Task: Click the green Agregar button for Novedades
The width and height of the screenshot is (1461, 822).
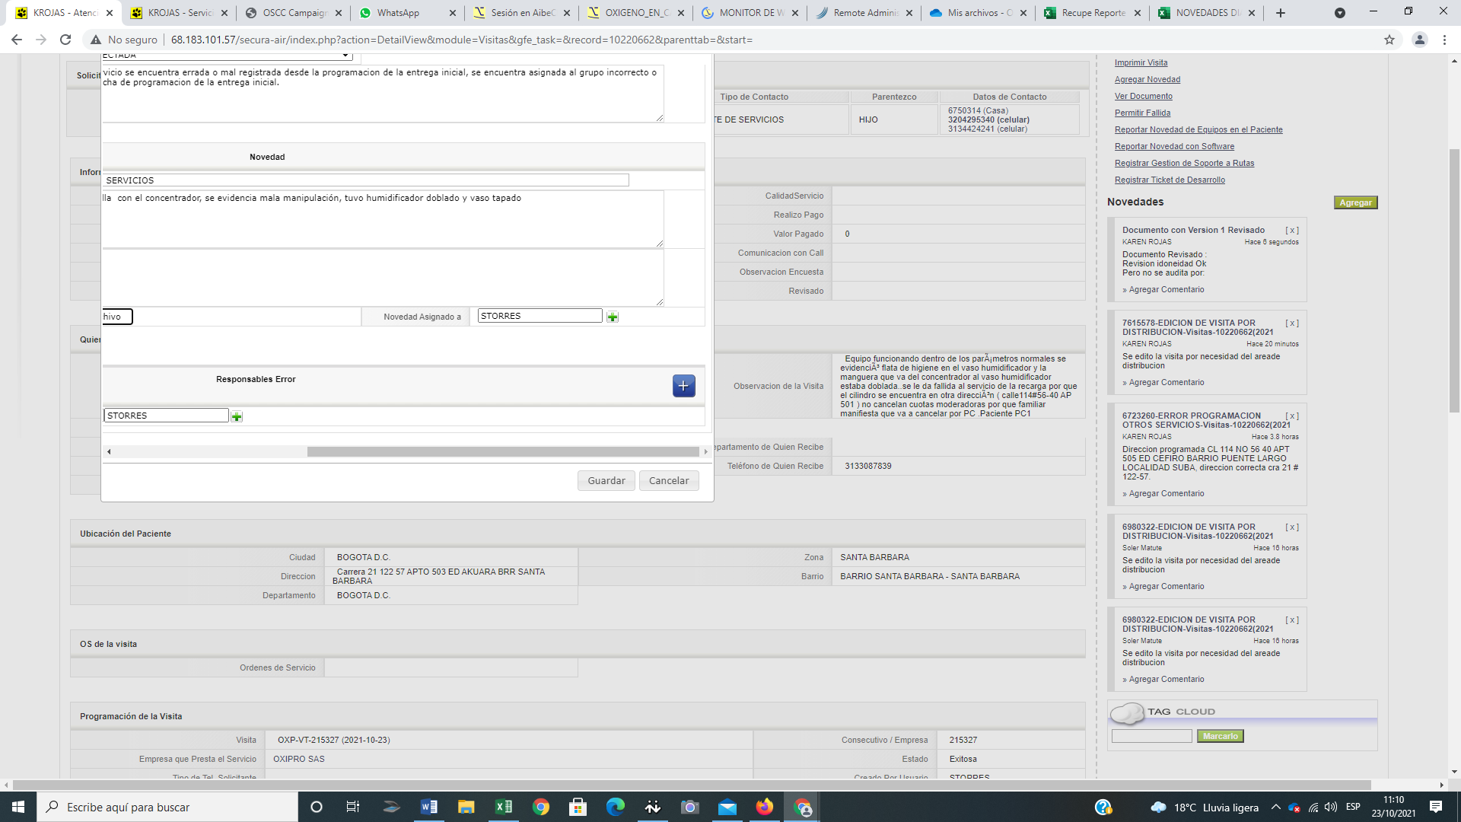Action: click(1356, 202)
